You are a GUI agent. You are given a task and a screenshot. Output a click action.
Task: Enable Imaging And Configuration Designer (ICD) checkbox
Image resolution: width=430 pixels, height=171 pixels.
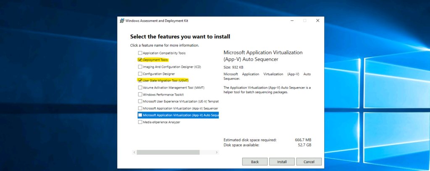coord(140,66)
